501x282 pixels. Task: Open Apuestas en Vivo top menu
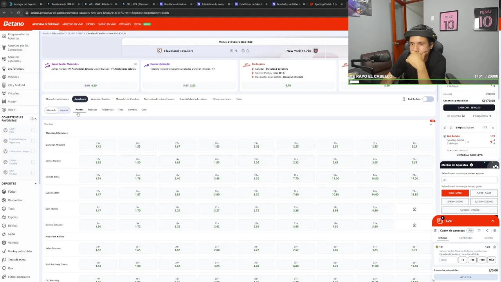pos(72,24)
